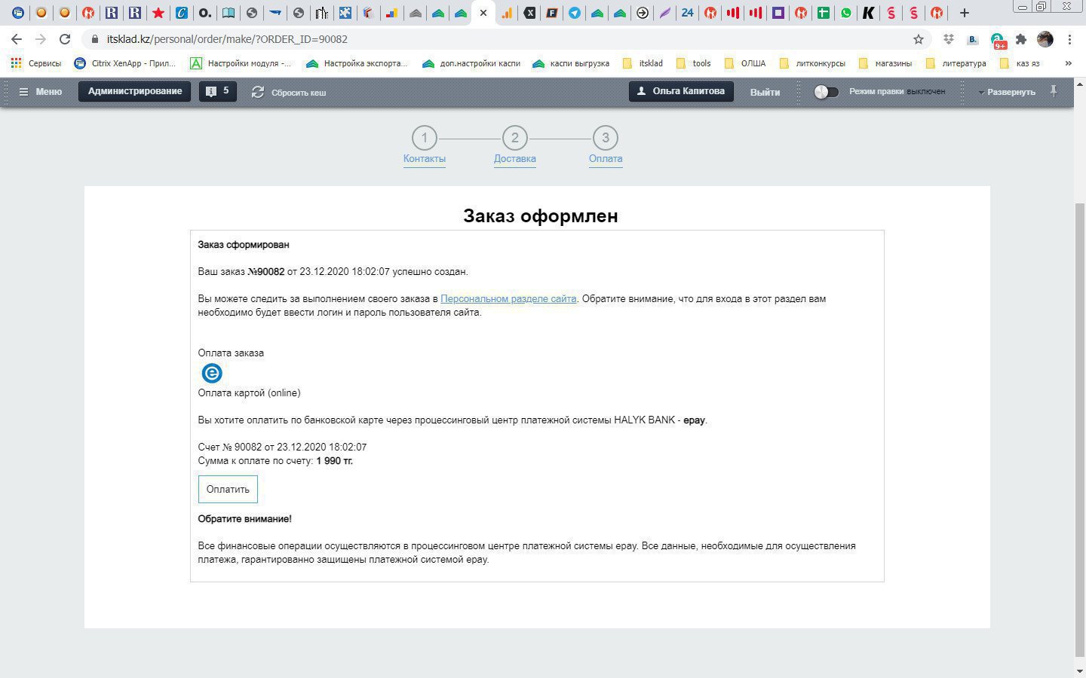
Task: Open browser extensions puzzle icon
Action: click(1020, 39)
